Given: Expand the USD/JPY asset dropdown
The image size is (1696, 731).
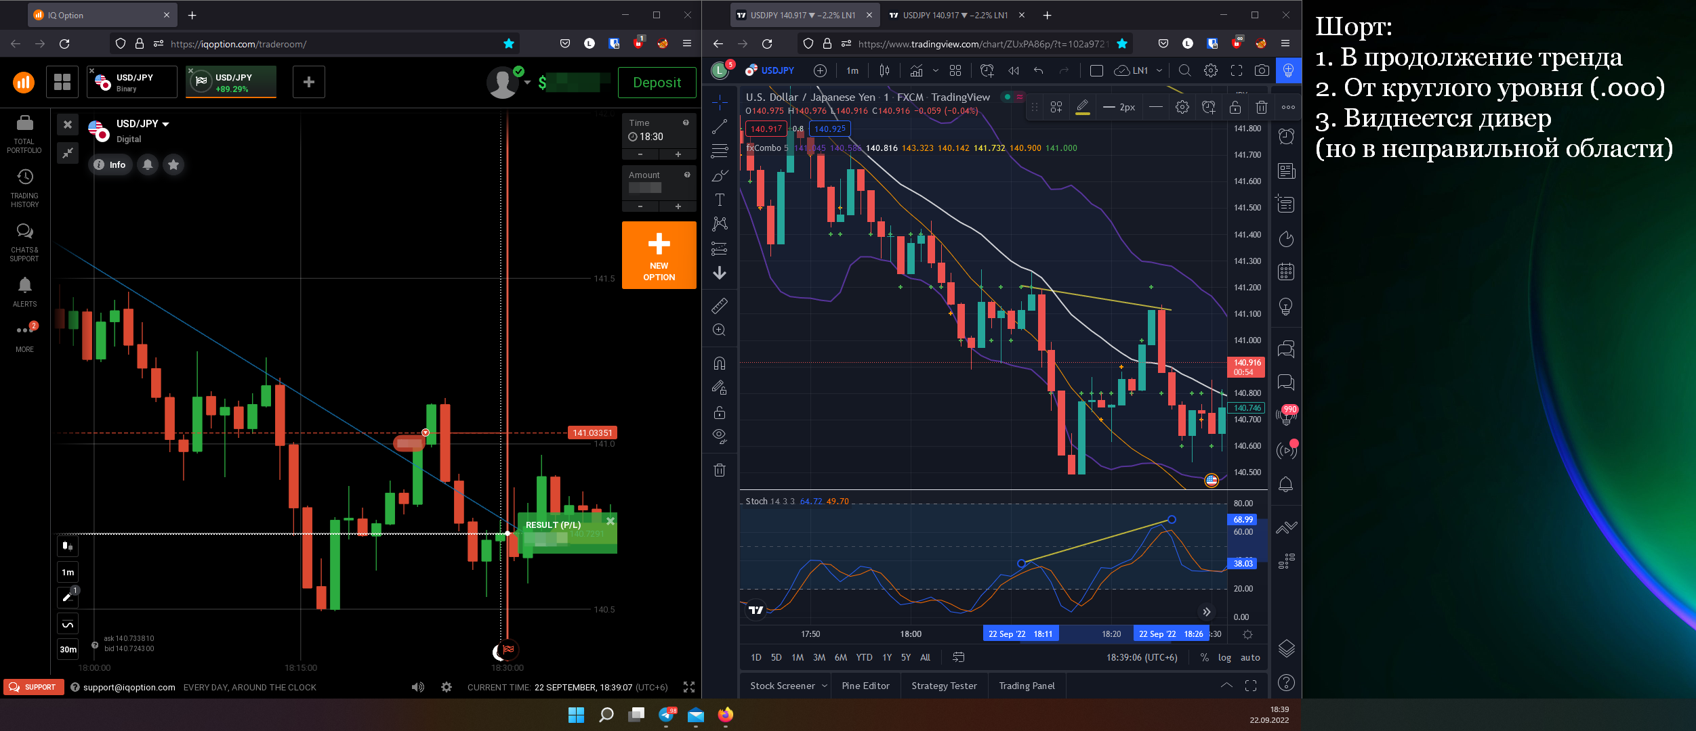Looking at the screenshot, I should pos(166,125).
